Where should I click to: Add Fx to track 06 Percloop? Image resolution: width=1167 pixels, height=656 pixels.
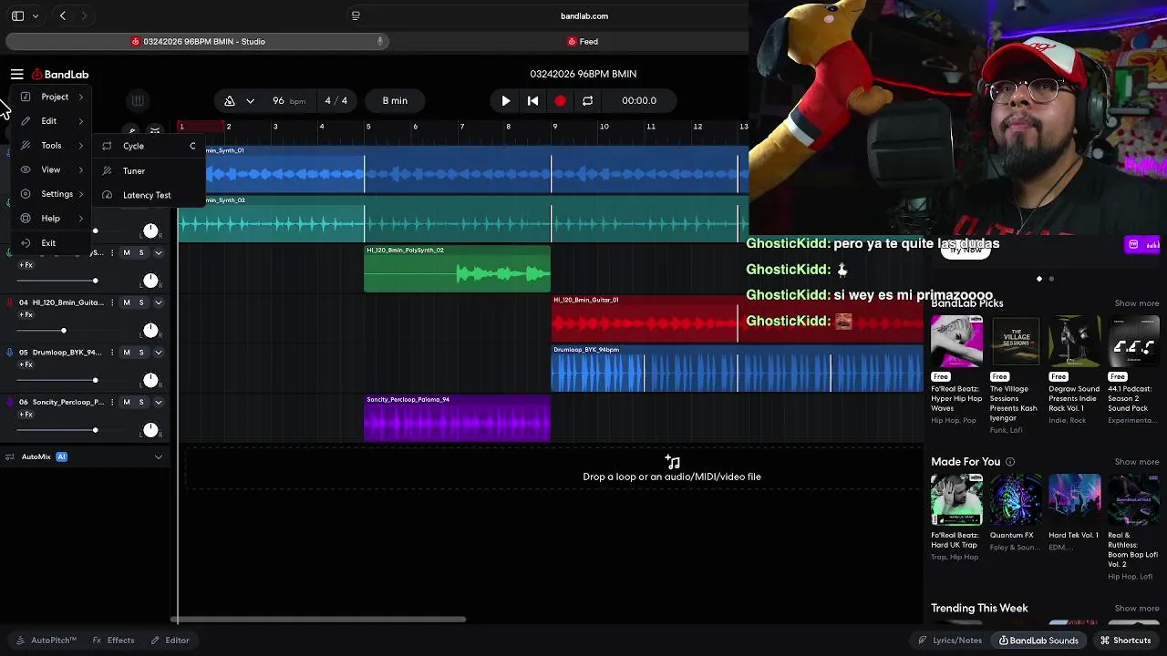[x=26, y=415]
